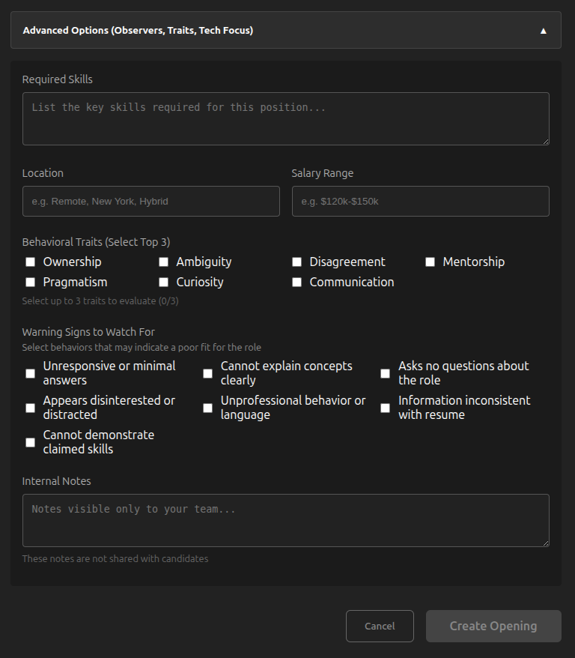This screenshot has height=658, width=575.
Task: Select the Curiosity trait checkbox
Action: [x=163, y=283]
